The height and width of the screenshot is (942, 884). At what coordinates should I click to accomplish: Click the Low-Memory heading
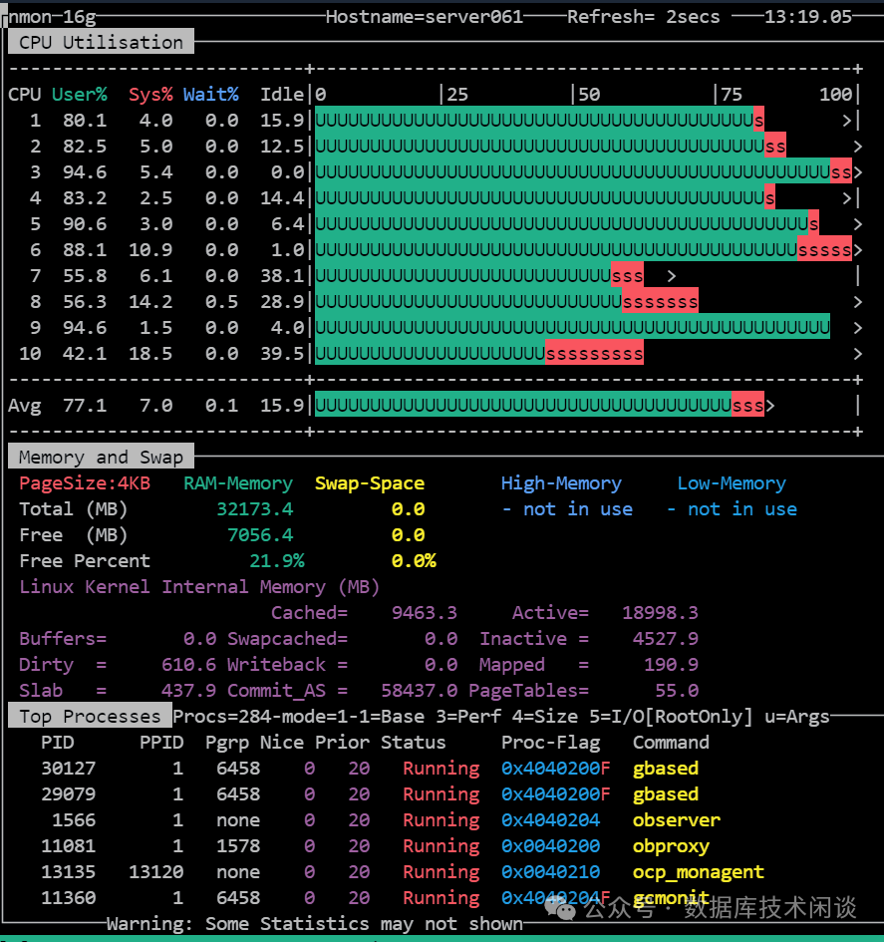coord(732,483)
